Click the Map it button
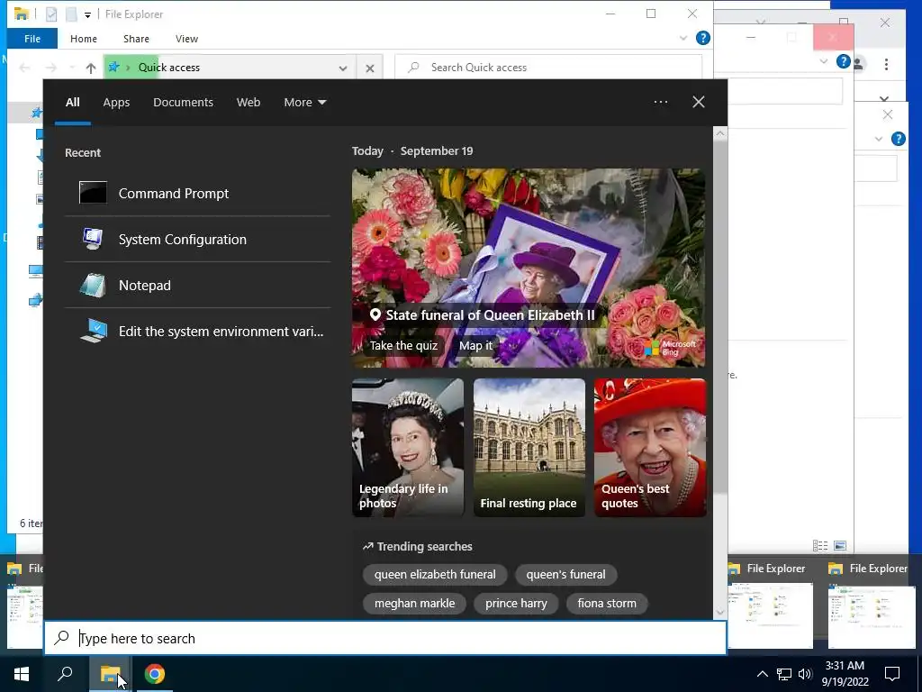922x692 pixels. pos(475,345)
